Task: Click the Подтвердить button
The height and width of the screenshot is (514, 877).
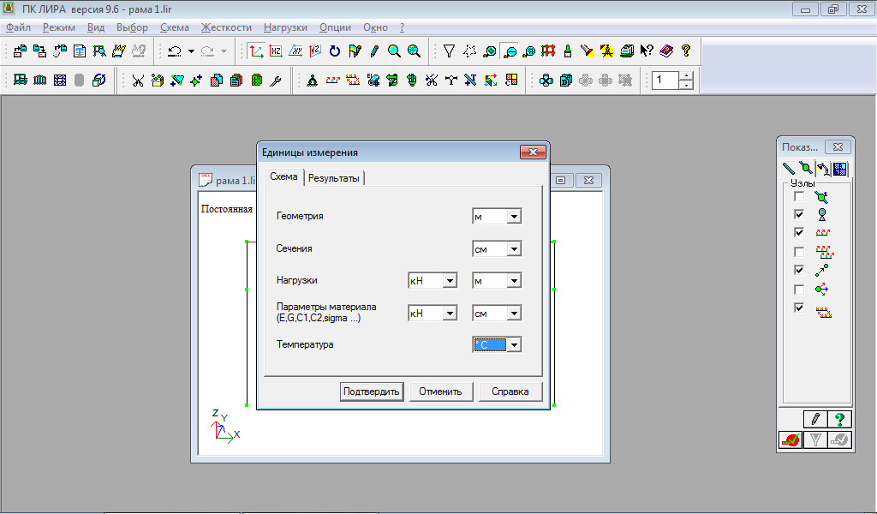Action: click(x=372, y=391)
